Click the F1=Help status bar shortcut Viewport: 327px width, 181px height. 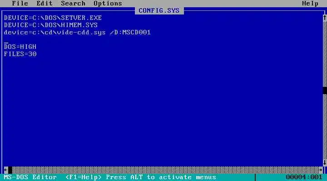pyautogui.click(x=84, y=177)
